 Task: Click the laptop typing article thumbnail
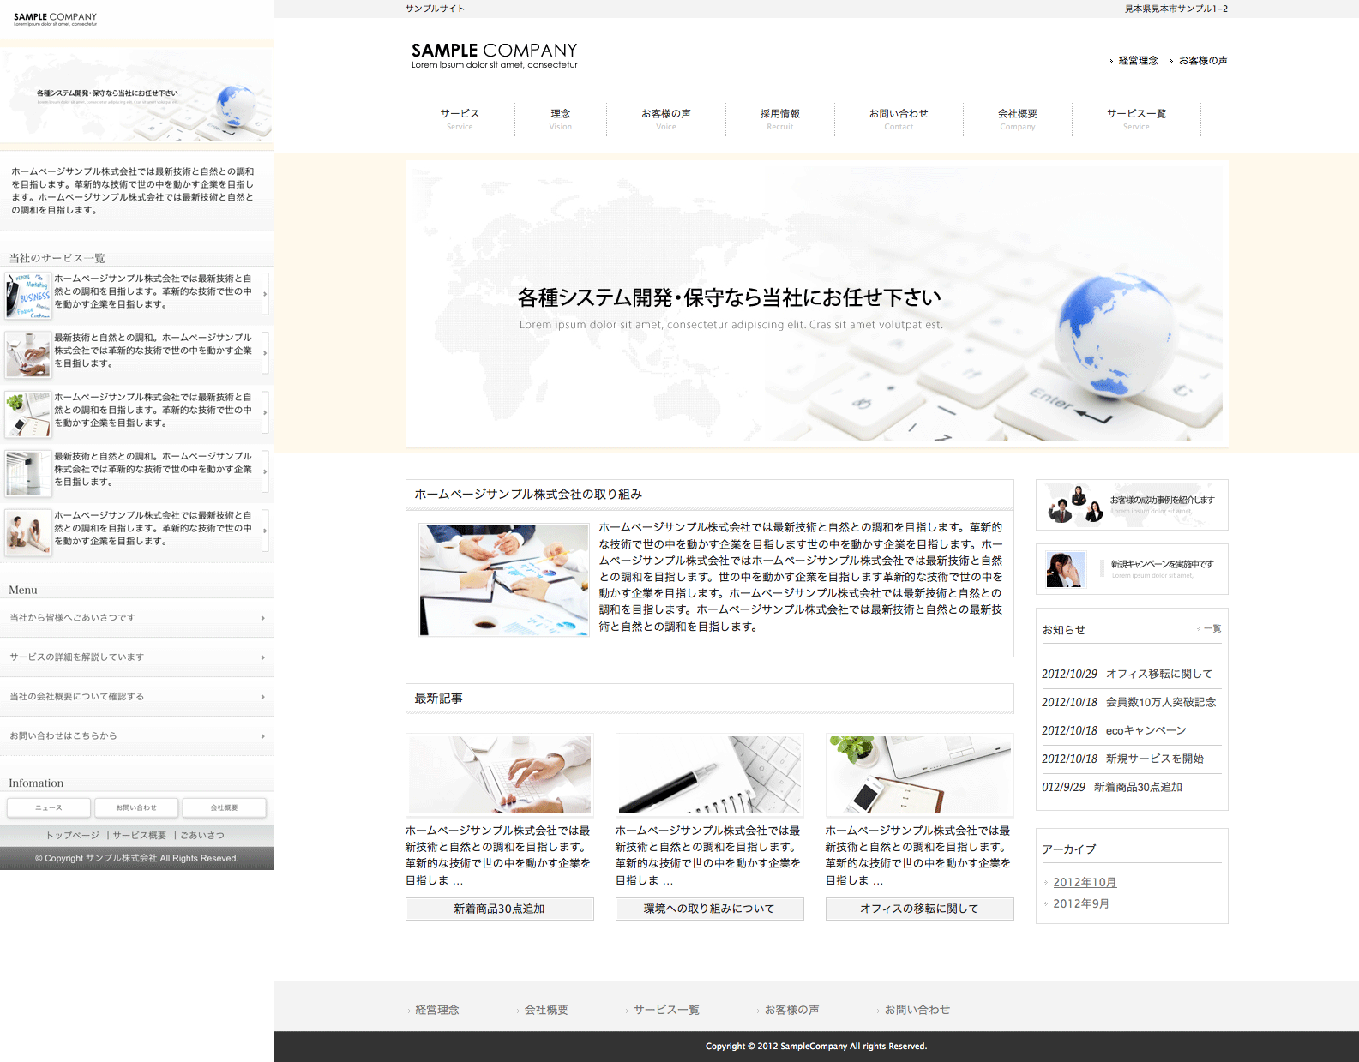click(499, 774)
